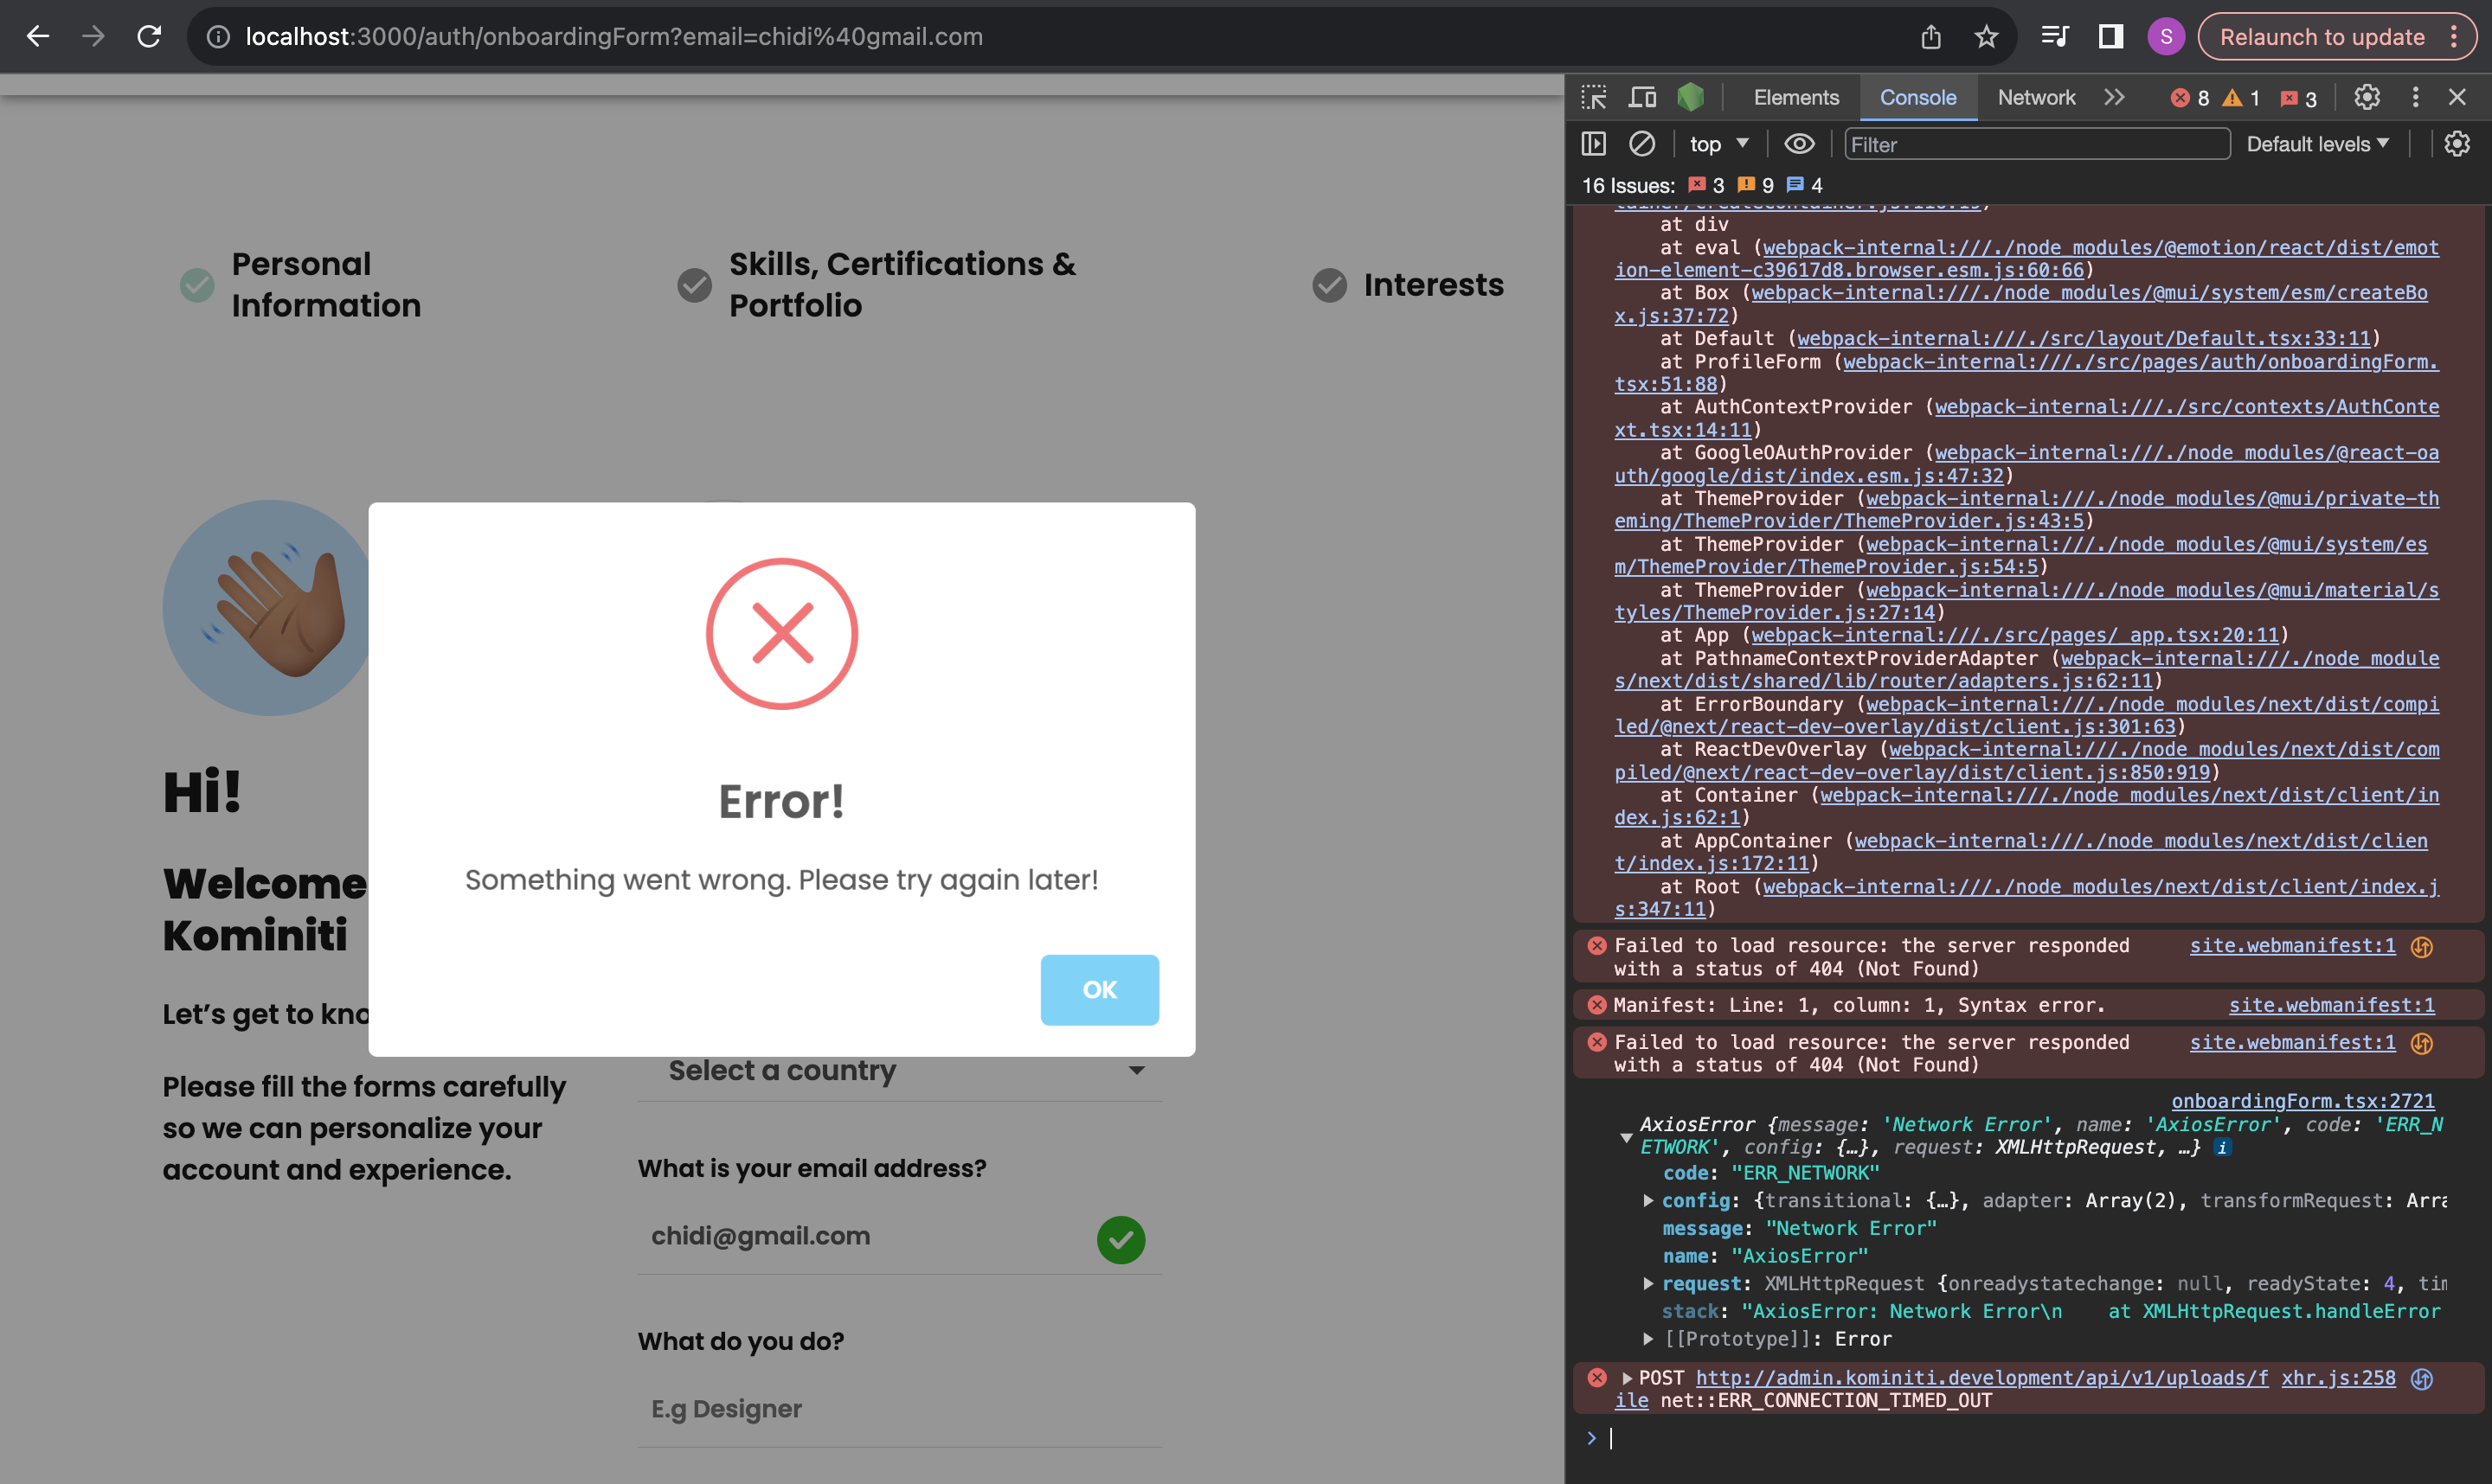Expand the request XMLHttpRequest property

click(x=1647, y=1283)
